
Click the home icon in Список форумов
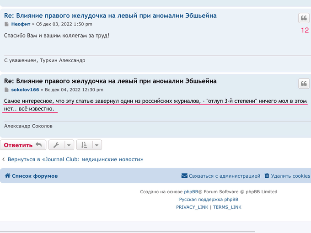7,175
